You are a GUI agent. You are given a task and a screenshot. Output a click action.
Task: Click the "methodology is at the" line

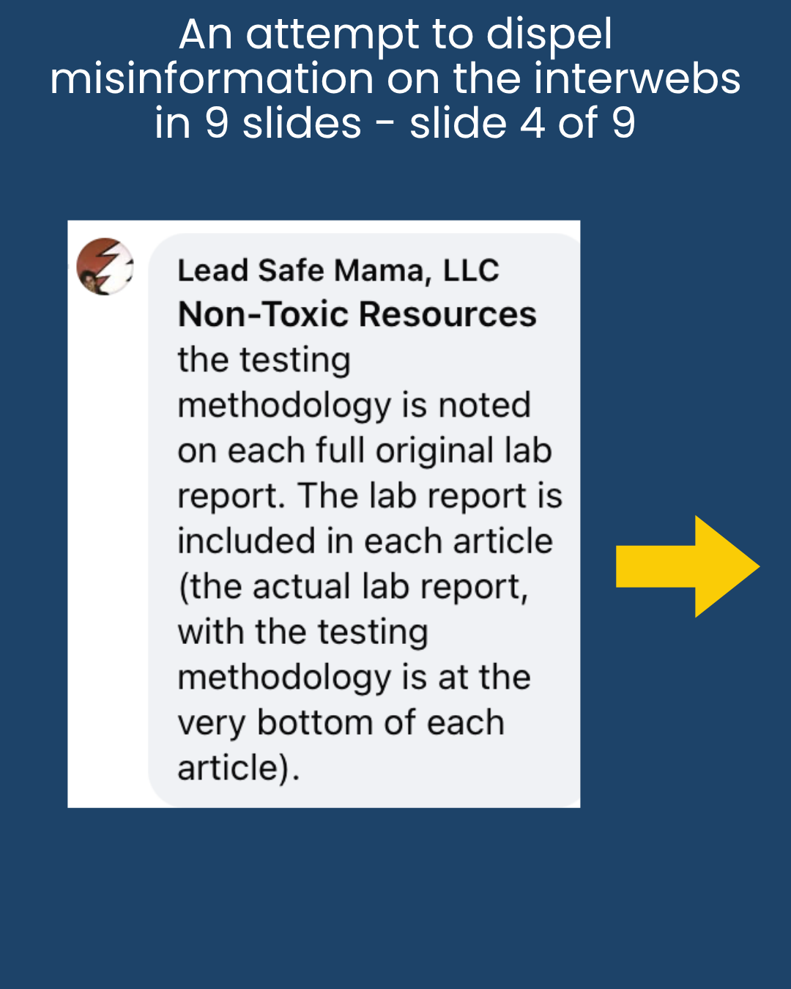[354, 678]
